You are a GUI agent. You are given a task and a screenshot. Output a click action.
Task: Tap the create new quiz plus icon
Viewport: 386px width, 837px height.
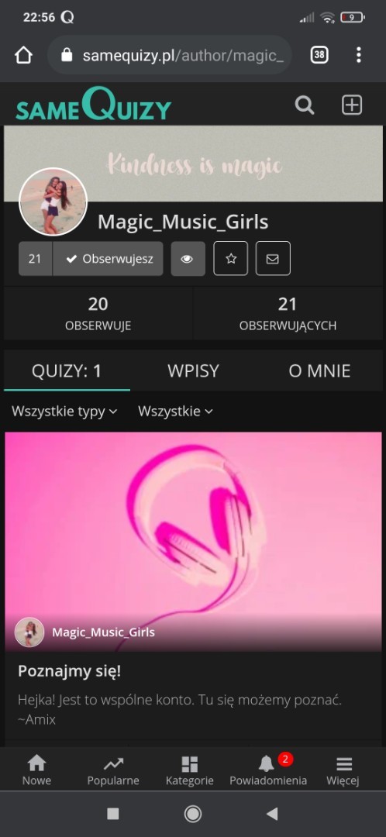[x=352, y=105]
